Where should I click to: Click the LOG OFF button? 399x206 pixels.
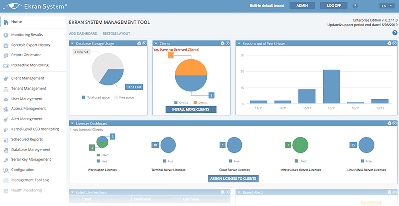(334, 6)
